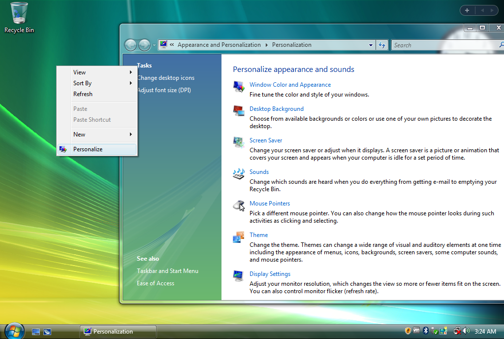Viewport: 504px width, 339px height.
Task: Click the Personalize icon in context menu
Action: click(x=63, y=149)
